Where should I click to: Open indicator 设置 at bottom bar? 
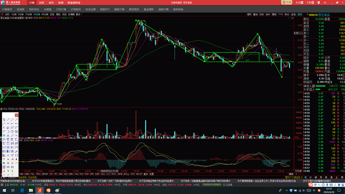152,174
